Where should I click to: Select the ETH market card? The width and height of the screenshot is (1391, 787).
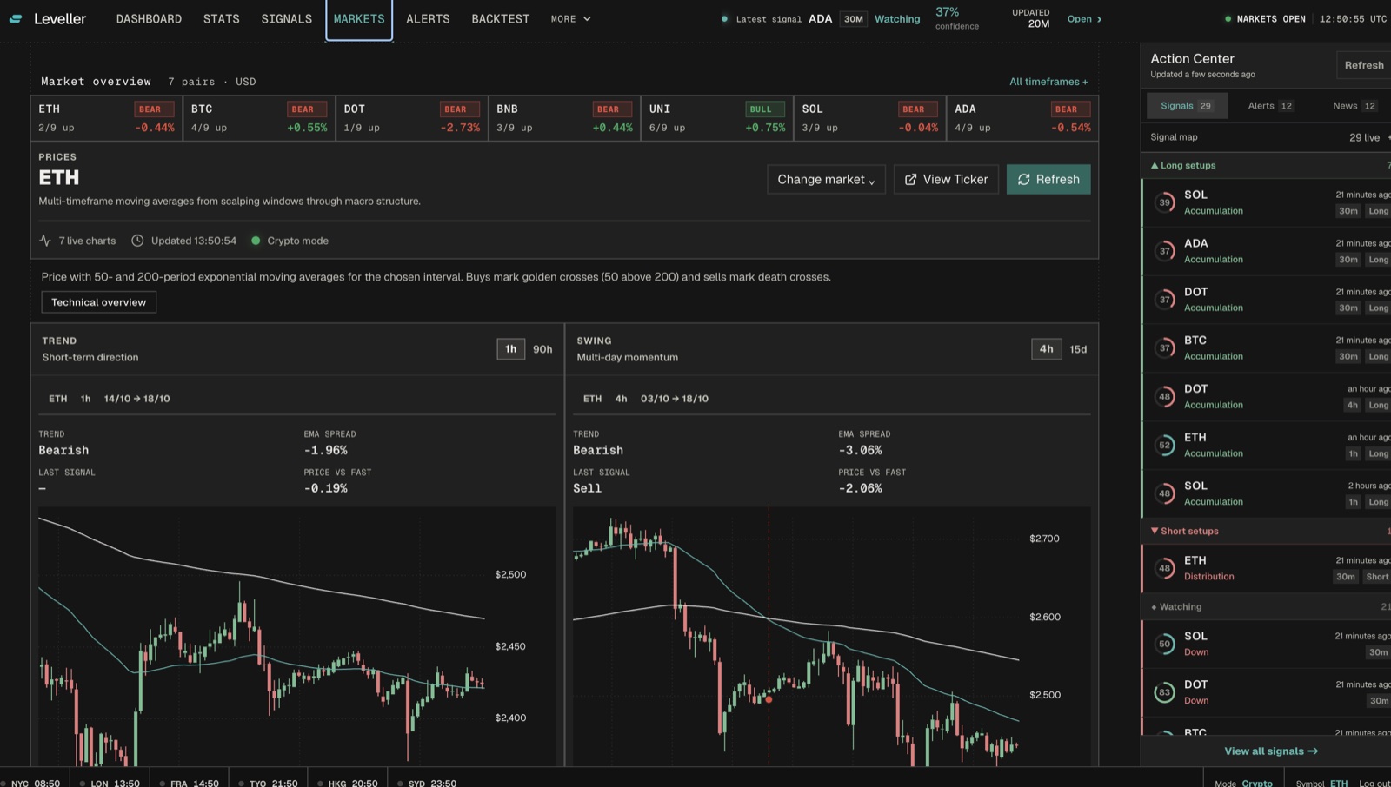106,118
